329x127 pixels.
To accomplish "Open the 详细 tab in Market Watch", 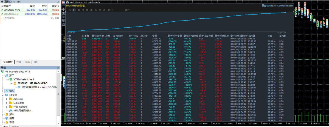I will click(x=19, y=62).
